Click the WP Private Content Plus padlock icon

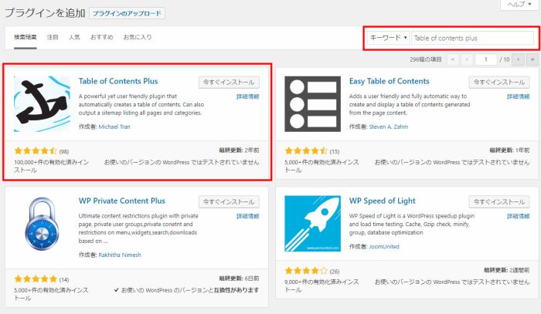(x=42, y=224)
